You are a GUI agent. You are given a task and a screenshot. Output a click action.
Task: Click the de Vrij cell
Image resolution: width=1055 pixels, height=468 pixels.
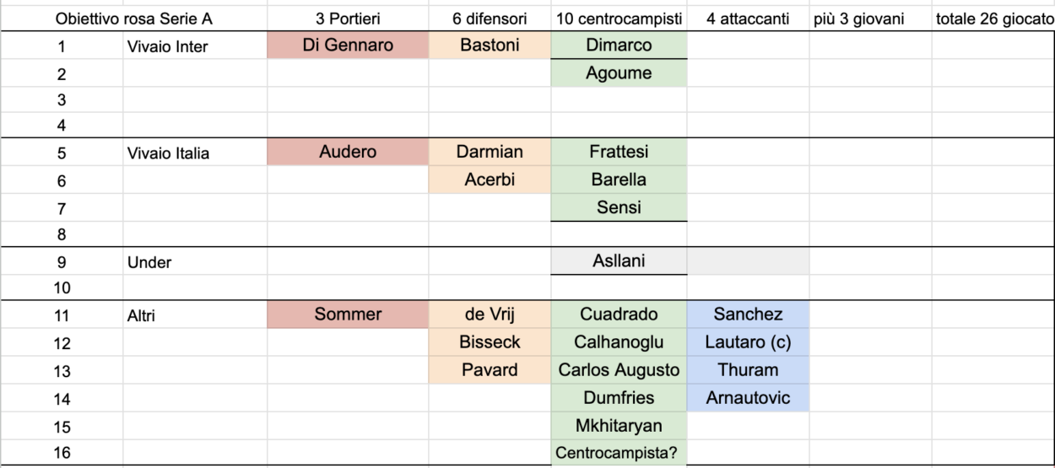coord(490,315)
